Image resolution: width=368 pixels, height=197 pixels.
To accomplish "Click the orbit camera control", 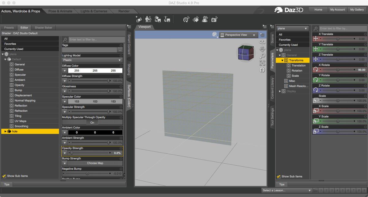I will [262, 42].
